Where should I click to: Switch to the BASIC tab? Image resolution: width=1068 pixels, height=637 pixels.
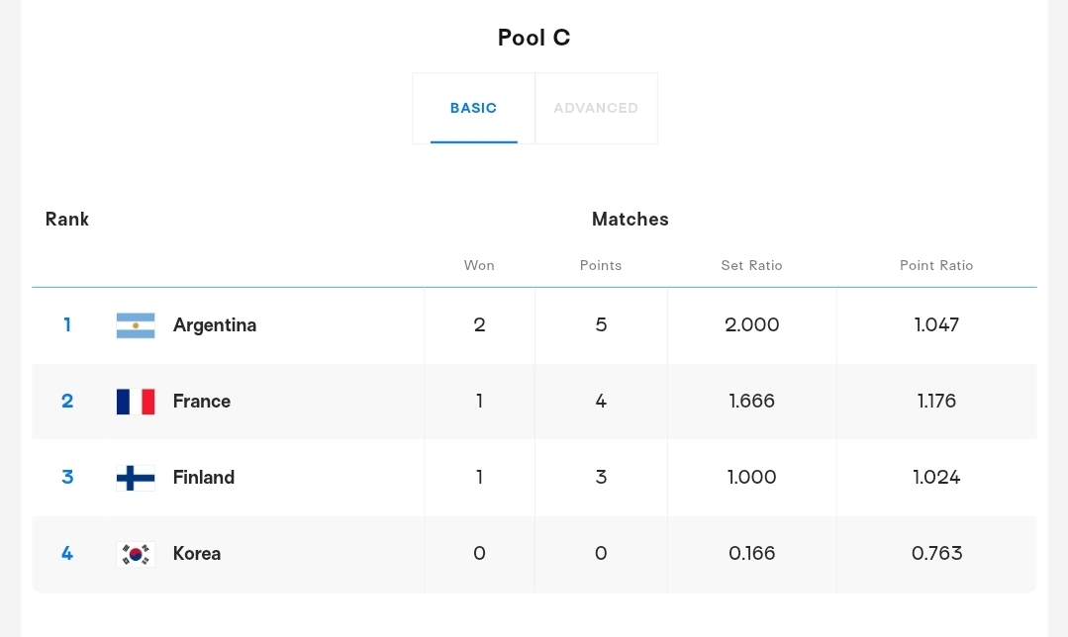(x=473, y=109)
